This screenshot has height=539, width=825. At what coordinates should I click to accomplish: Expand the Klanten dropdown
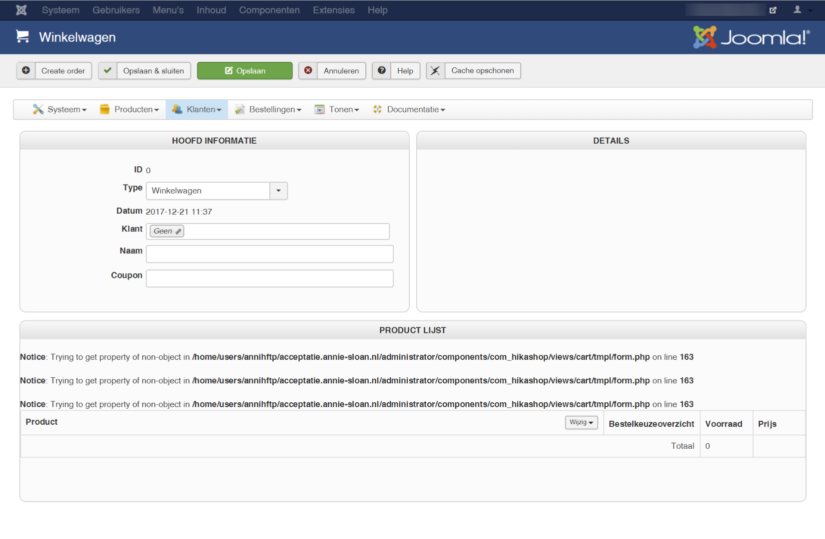click(197, 109)
